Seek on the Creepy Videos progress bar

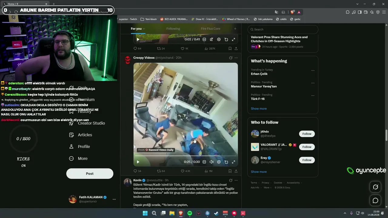click(x=186, y=156)
